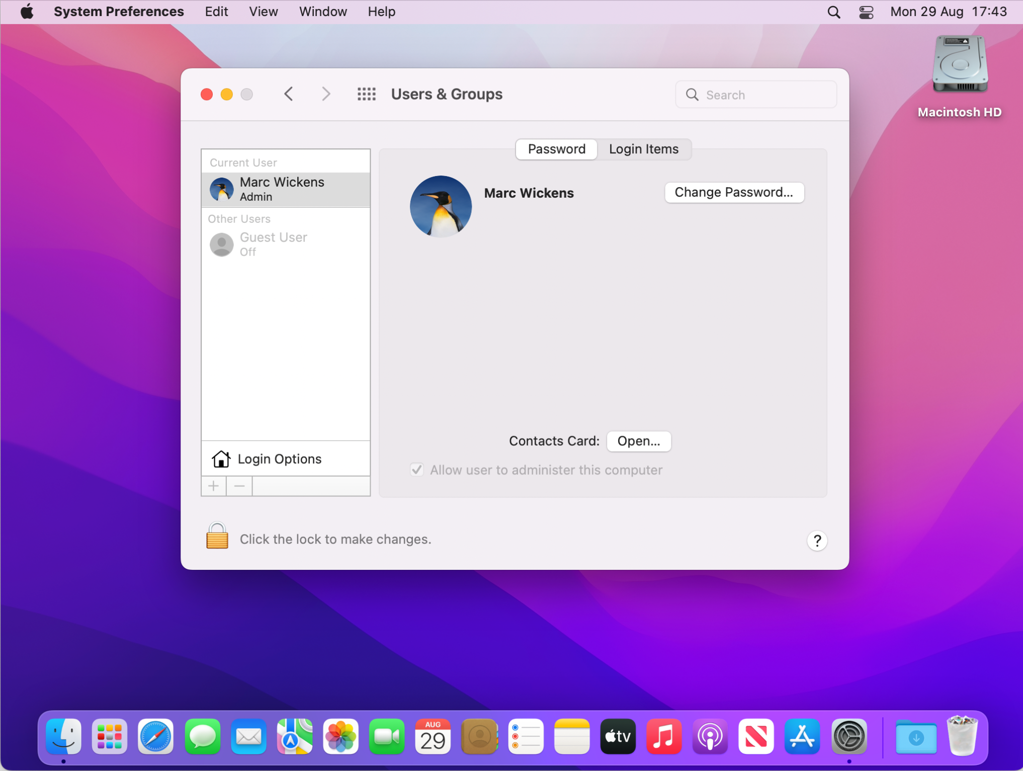Click the date and time in menu bar
Screen dimensions: 1023x771
948,12
